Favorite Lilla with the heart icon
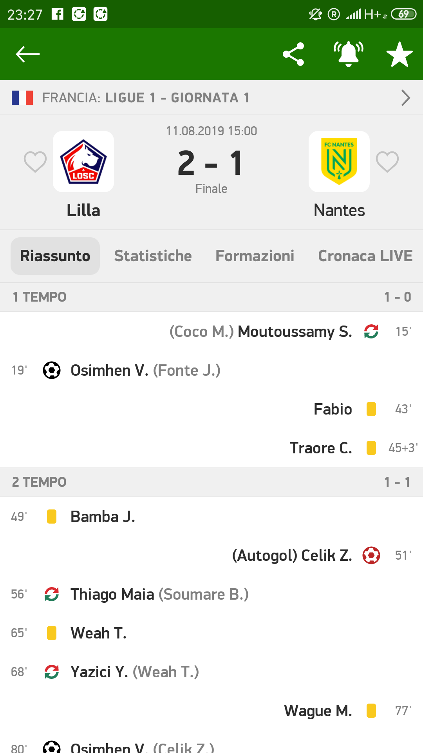Image resolution: width=423 pixels, height=753 pixels. 35,162
